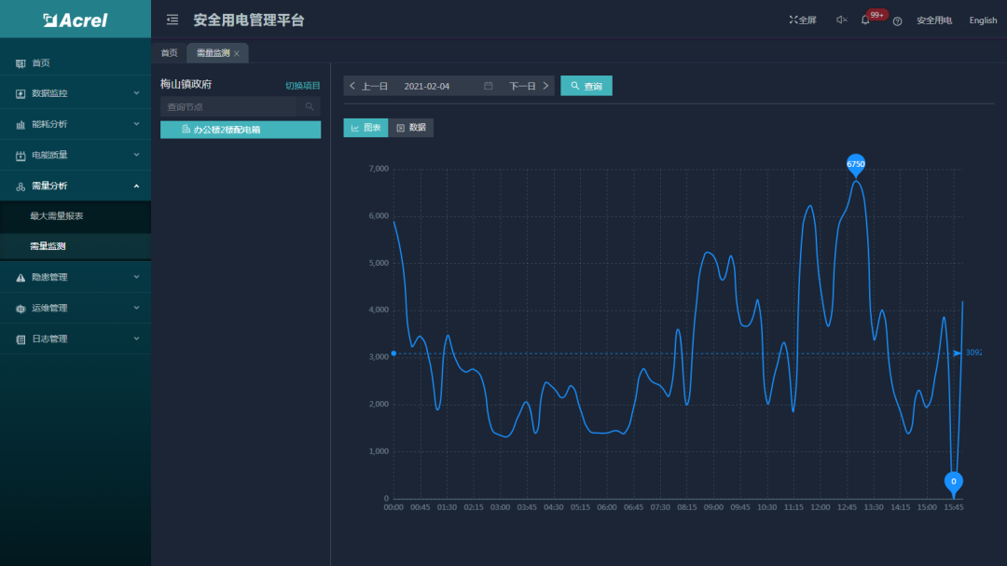Click the 查询 query button
The width and height of the screenshot is (1007, 566).
(x=586, y=86)
